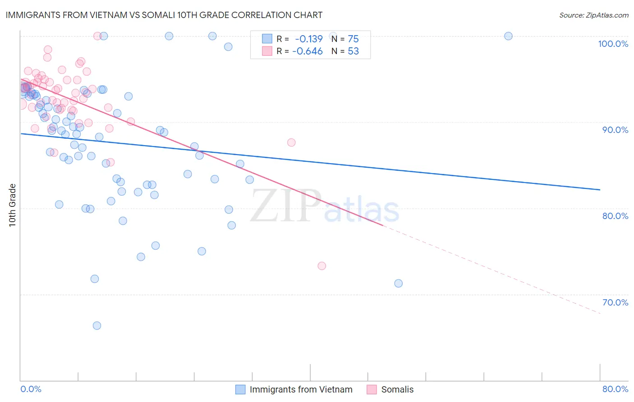Click the N = 75 value in the legend
Screen dimensions: 634x402
(x=345, y=39)
